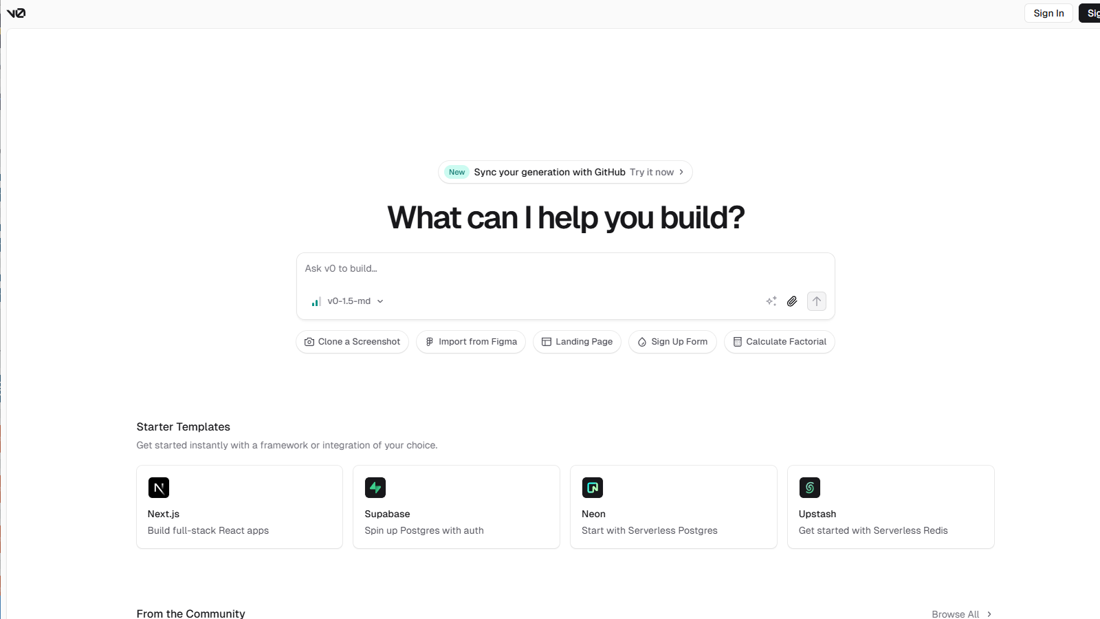The width and height of the screenshot is (1100, 619).
Task: Click the sparkles enhance-prompt icon
Action: coord(771,301)
